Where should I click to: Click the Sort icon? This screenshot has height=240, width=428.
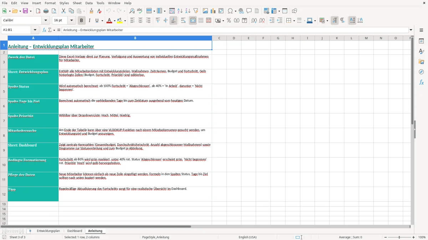172,11
